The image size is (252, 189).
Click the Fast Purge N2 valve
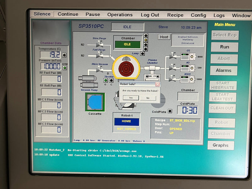point(99,55)
